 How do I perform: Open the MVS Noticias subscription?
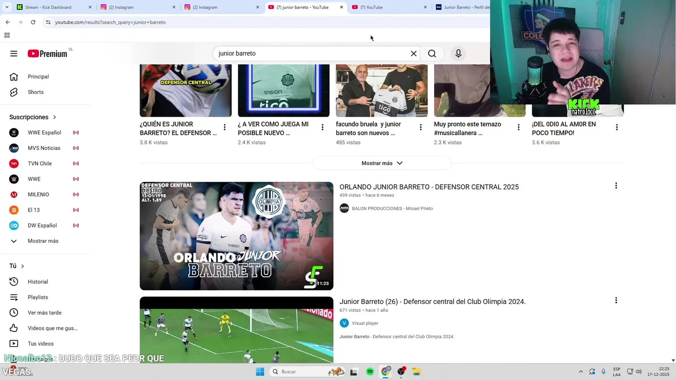45,148
